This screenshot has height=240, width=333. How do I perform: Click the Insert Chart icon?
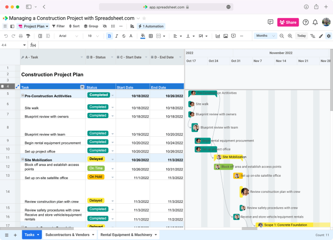(217, 36)
